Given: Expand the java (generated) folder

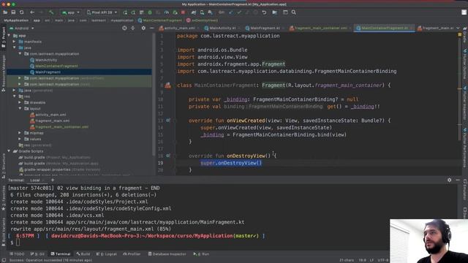Looking at the screenshot, I should click(x=15, y=91).
